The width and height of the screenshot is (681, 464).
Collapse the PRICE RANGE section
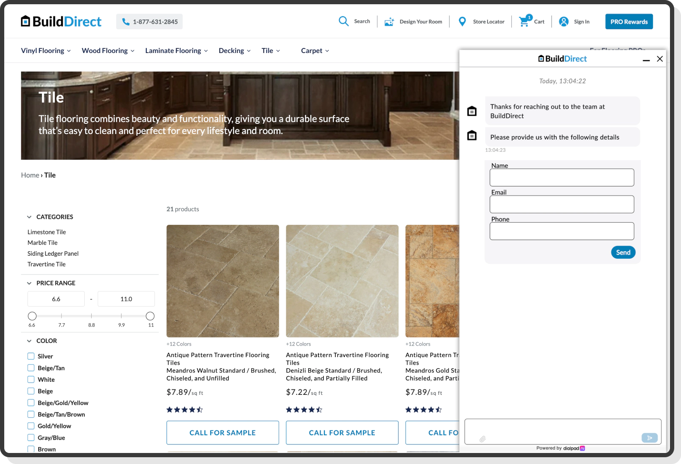pos(29,283)
